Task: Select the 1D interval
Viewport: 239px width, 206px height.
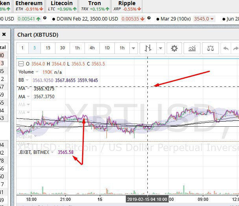Action: click(x=107, y=48)
